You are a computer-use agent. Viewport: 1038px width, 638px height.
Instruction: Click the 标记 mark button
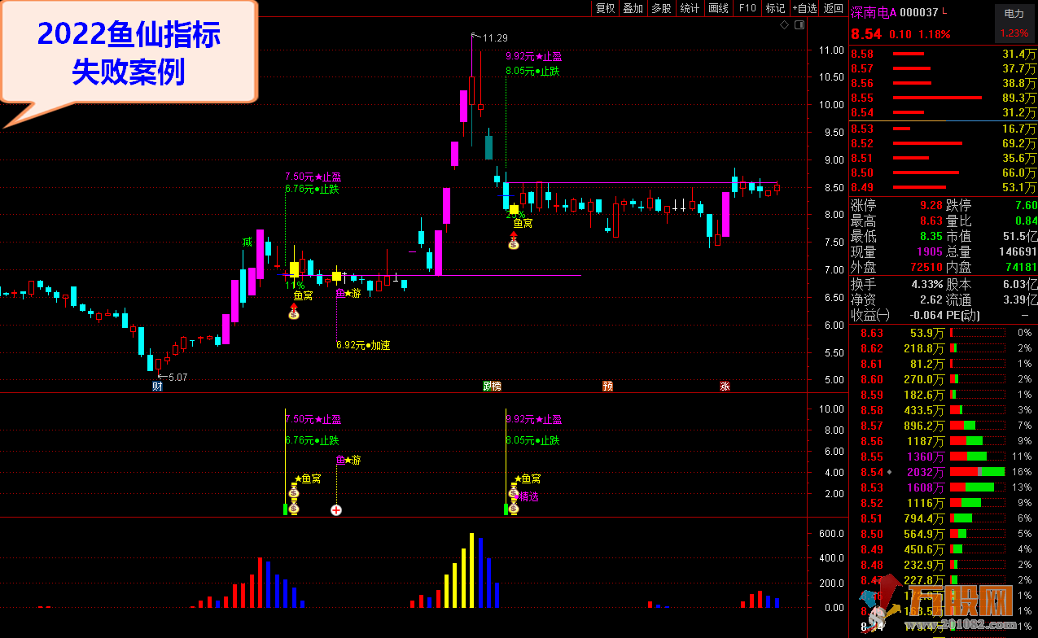(775, 8)
